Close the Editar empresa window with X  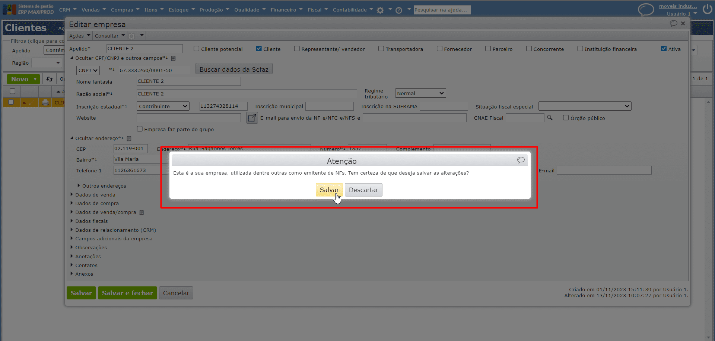pyautogui.click(x=683, y=23)
